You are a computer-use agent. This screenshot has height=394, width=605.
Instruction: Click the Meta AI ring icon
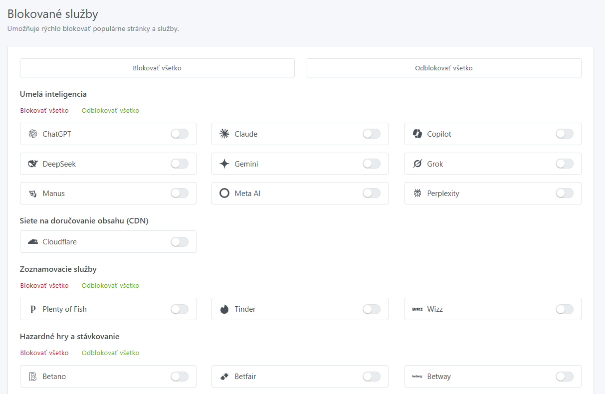tap(224, 194)
